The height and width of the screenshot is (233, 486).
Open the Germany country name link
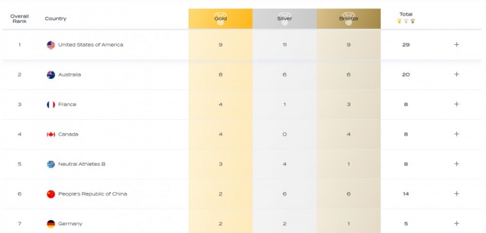70,224
